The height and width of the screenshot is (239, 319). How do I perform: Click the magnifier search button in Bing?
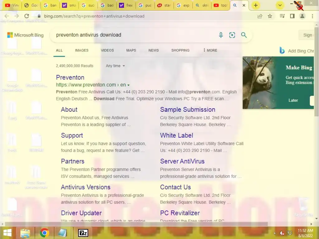tap(244, 35)
